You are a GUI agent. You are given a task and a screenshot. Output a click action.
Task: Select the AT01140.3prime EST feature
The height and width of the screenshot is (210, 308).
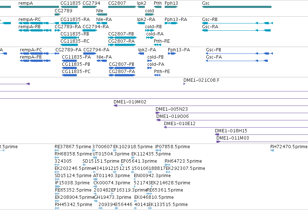pos(95,179)
